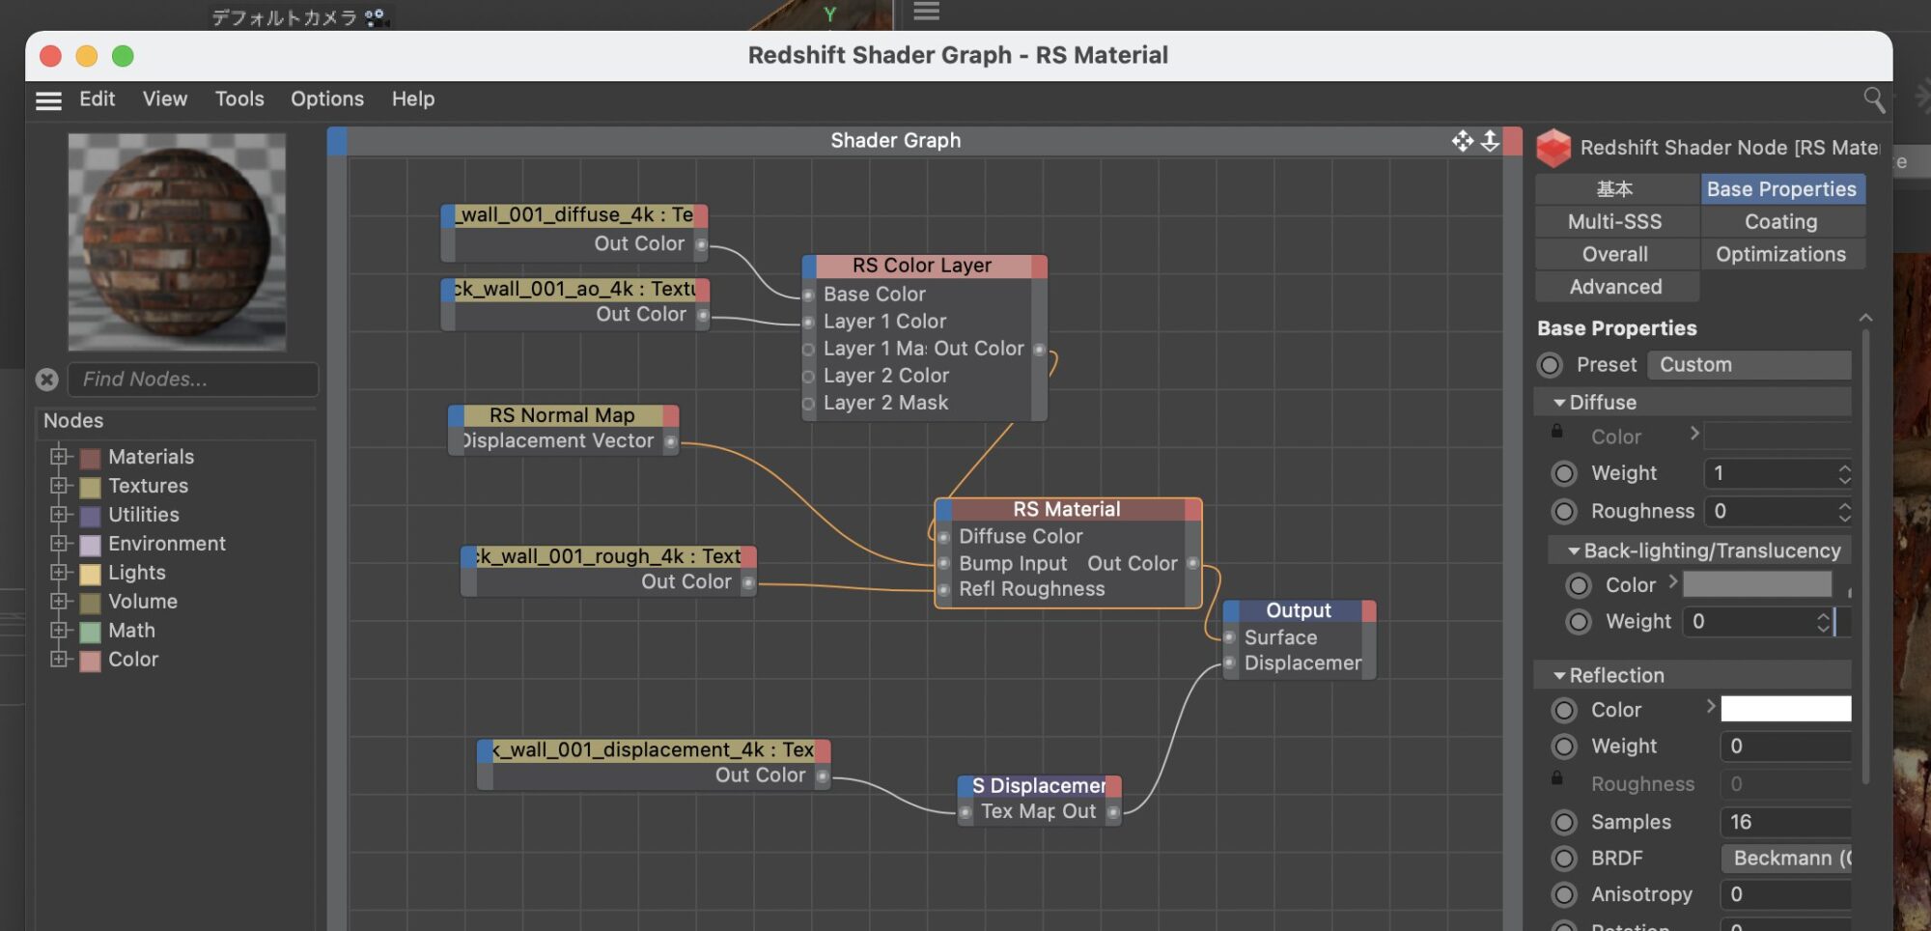Viewport: 1931px width, 931px height.
Task: Expand the Textures node category
Action: 60,486
